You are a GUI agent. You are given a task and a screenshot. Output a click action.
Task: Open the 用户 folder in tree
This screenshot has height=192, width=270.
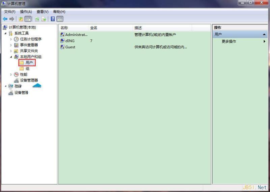pos(27,63)
